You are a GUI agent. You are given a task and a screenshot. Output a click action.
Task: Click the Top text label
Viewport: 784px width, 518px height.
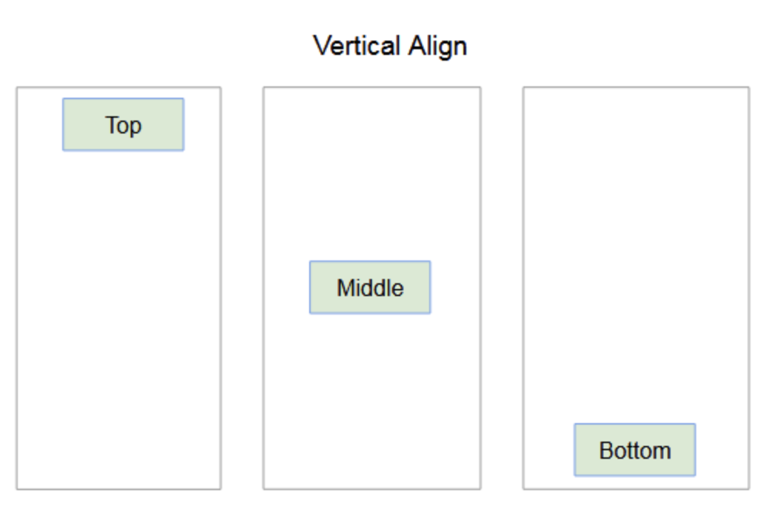pos(124,126)
